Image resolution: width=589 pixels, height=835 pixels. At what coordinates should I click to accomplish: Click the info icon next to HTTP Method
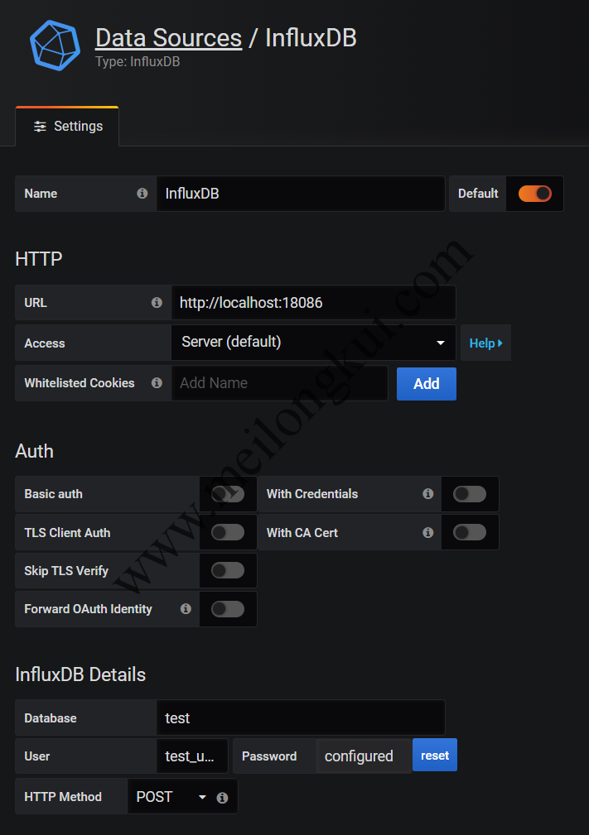222,798
